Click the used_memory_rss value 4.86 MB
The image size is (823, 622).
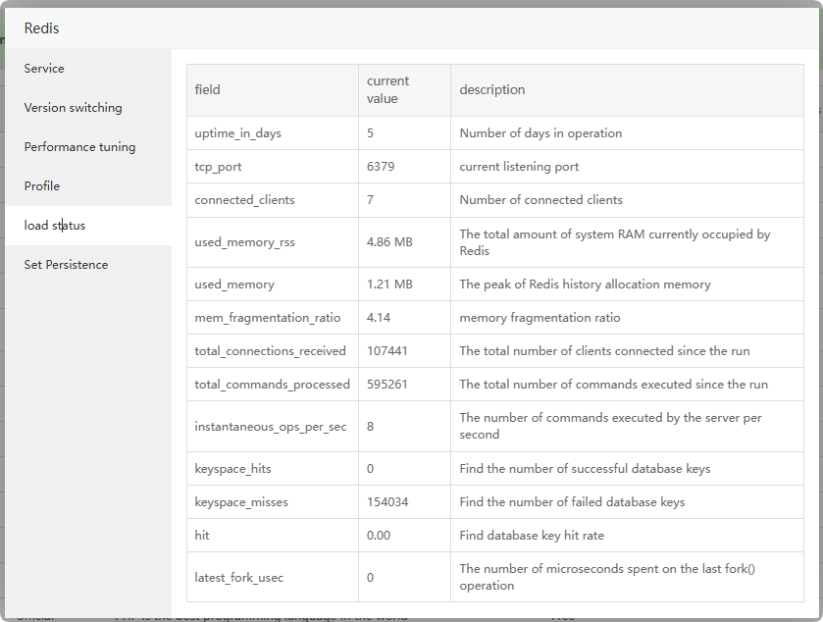[389, 242]
